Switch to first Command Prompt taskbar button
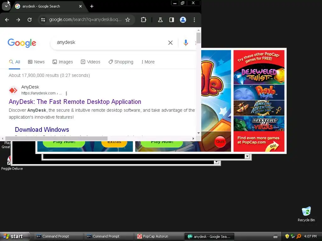This screenshot has height=241, width=322. [x=58, y=236]
